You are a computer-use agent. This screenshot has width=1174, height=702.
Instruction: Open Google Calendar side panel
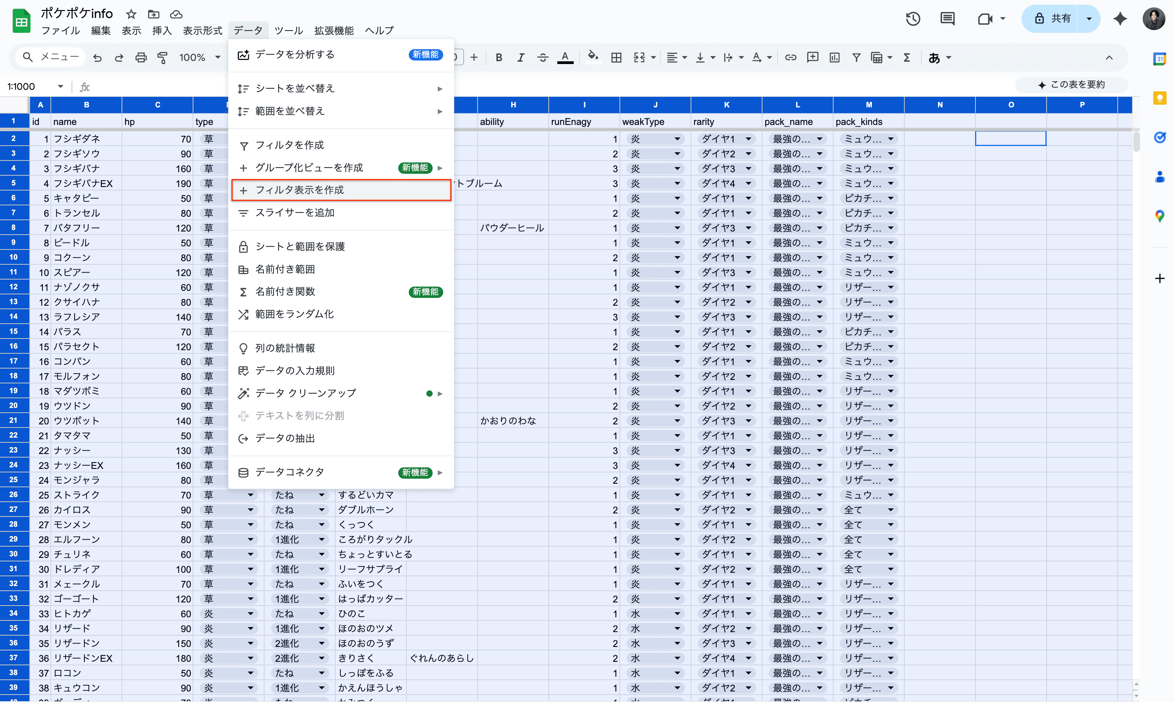[x=1159, y=59]
